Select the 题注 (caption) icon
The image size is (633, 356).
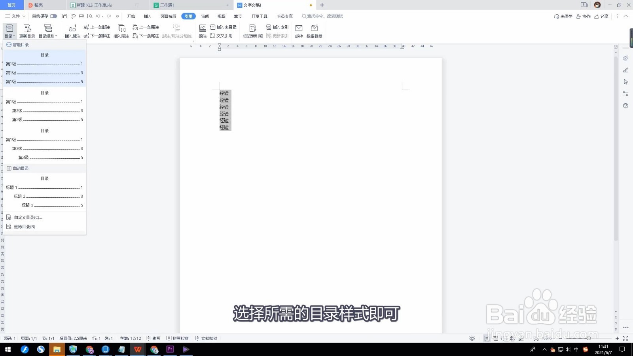(x=202, y=31)
